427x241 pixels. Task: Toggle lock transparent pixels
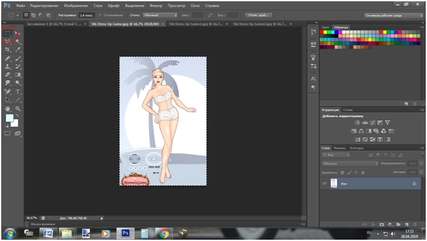342,172
